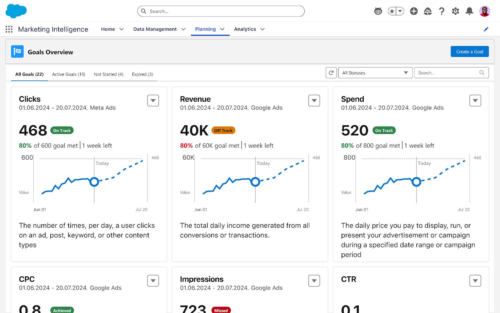Click the On Track badge on Spend card
The image size is (500, 313).
coord(384,131)
